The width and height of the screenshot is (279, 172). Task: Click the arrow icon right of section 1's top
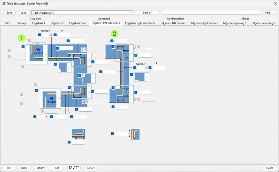[82, 50]
